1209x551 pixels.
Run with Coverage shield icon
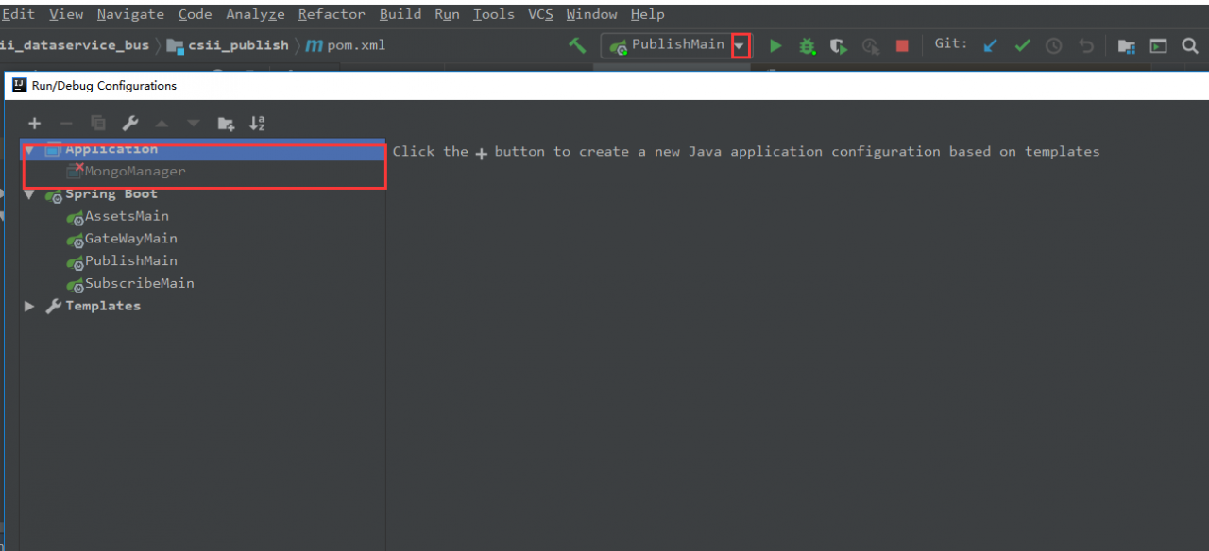click(x=839, y=45)
